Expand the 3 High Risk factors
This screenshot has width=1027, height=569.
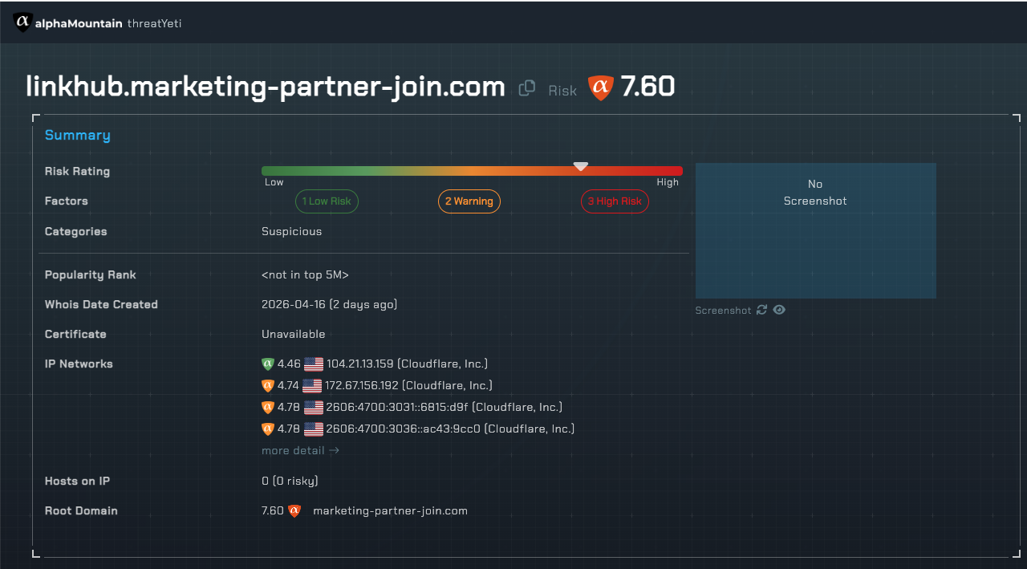click(615, 201)
